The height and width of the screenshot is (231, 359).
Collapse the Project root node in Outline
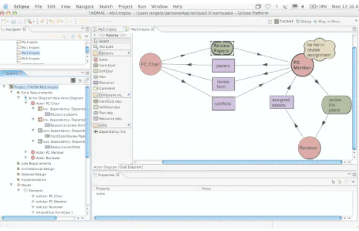pyautogui.click(x=4, y=87)
